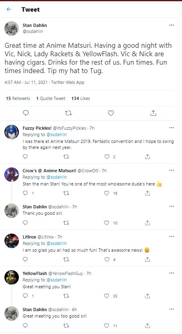Open more options on YellowFlash's reply
The height and width of the screenshot is (334, 182).
[x=172, y=273]
